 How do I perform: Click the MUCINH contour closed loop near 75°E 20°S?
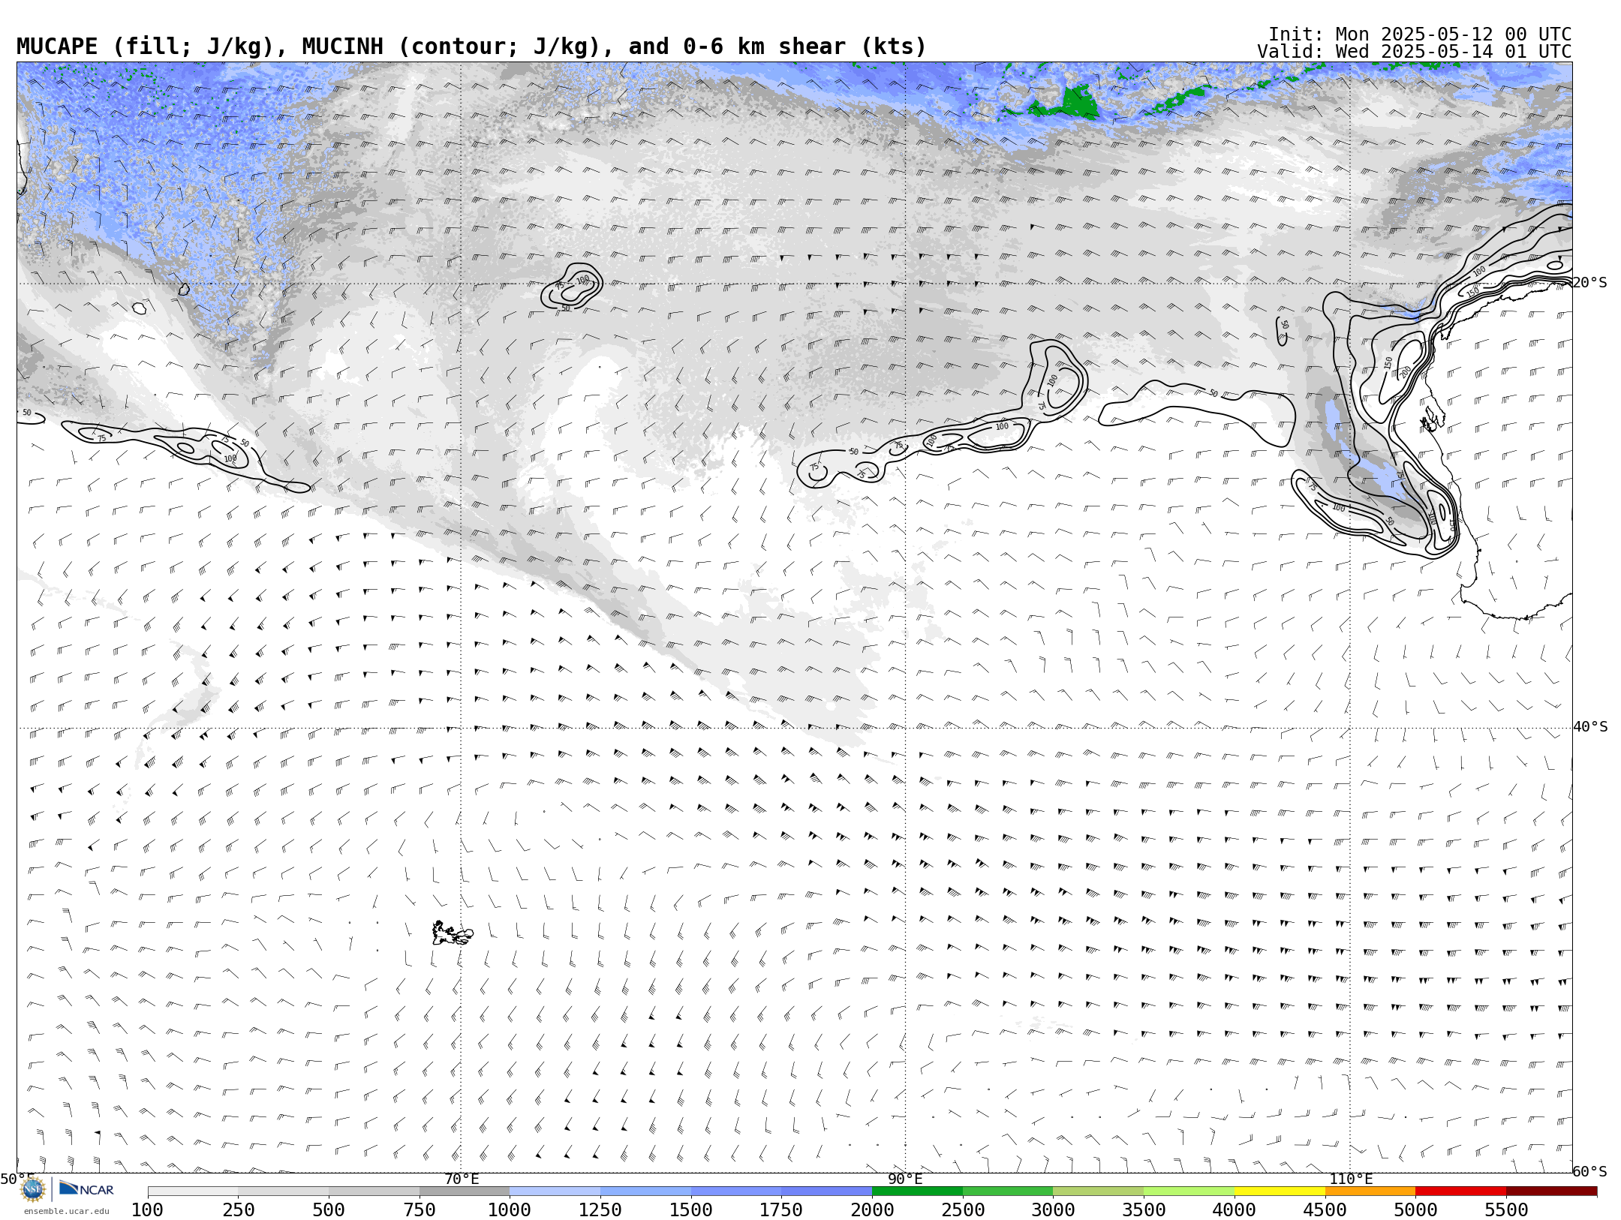[572, 287]
